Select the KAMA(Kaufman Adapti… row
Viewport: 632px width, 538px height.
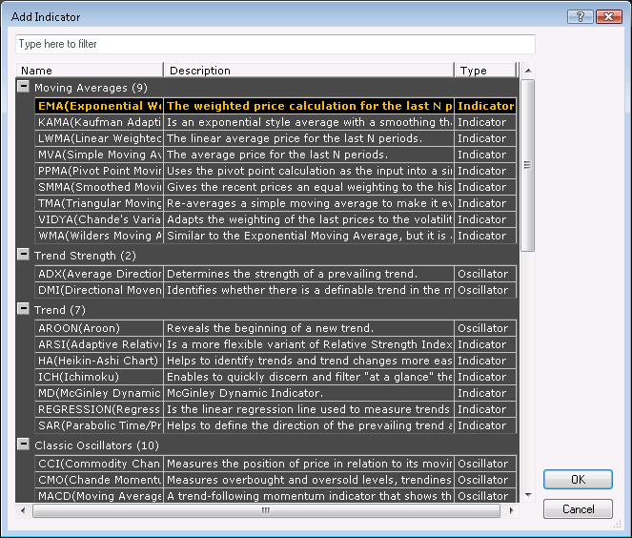(x=275, y=122)
